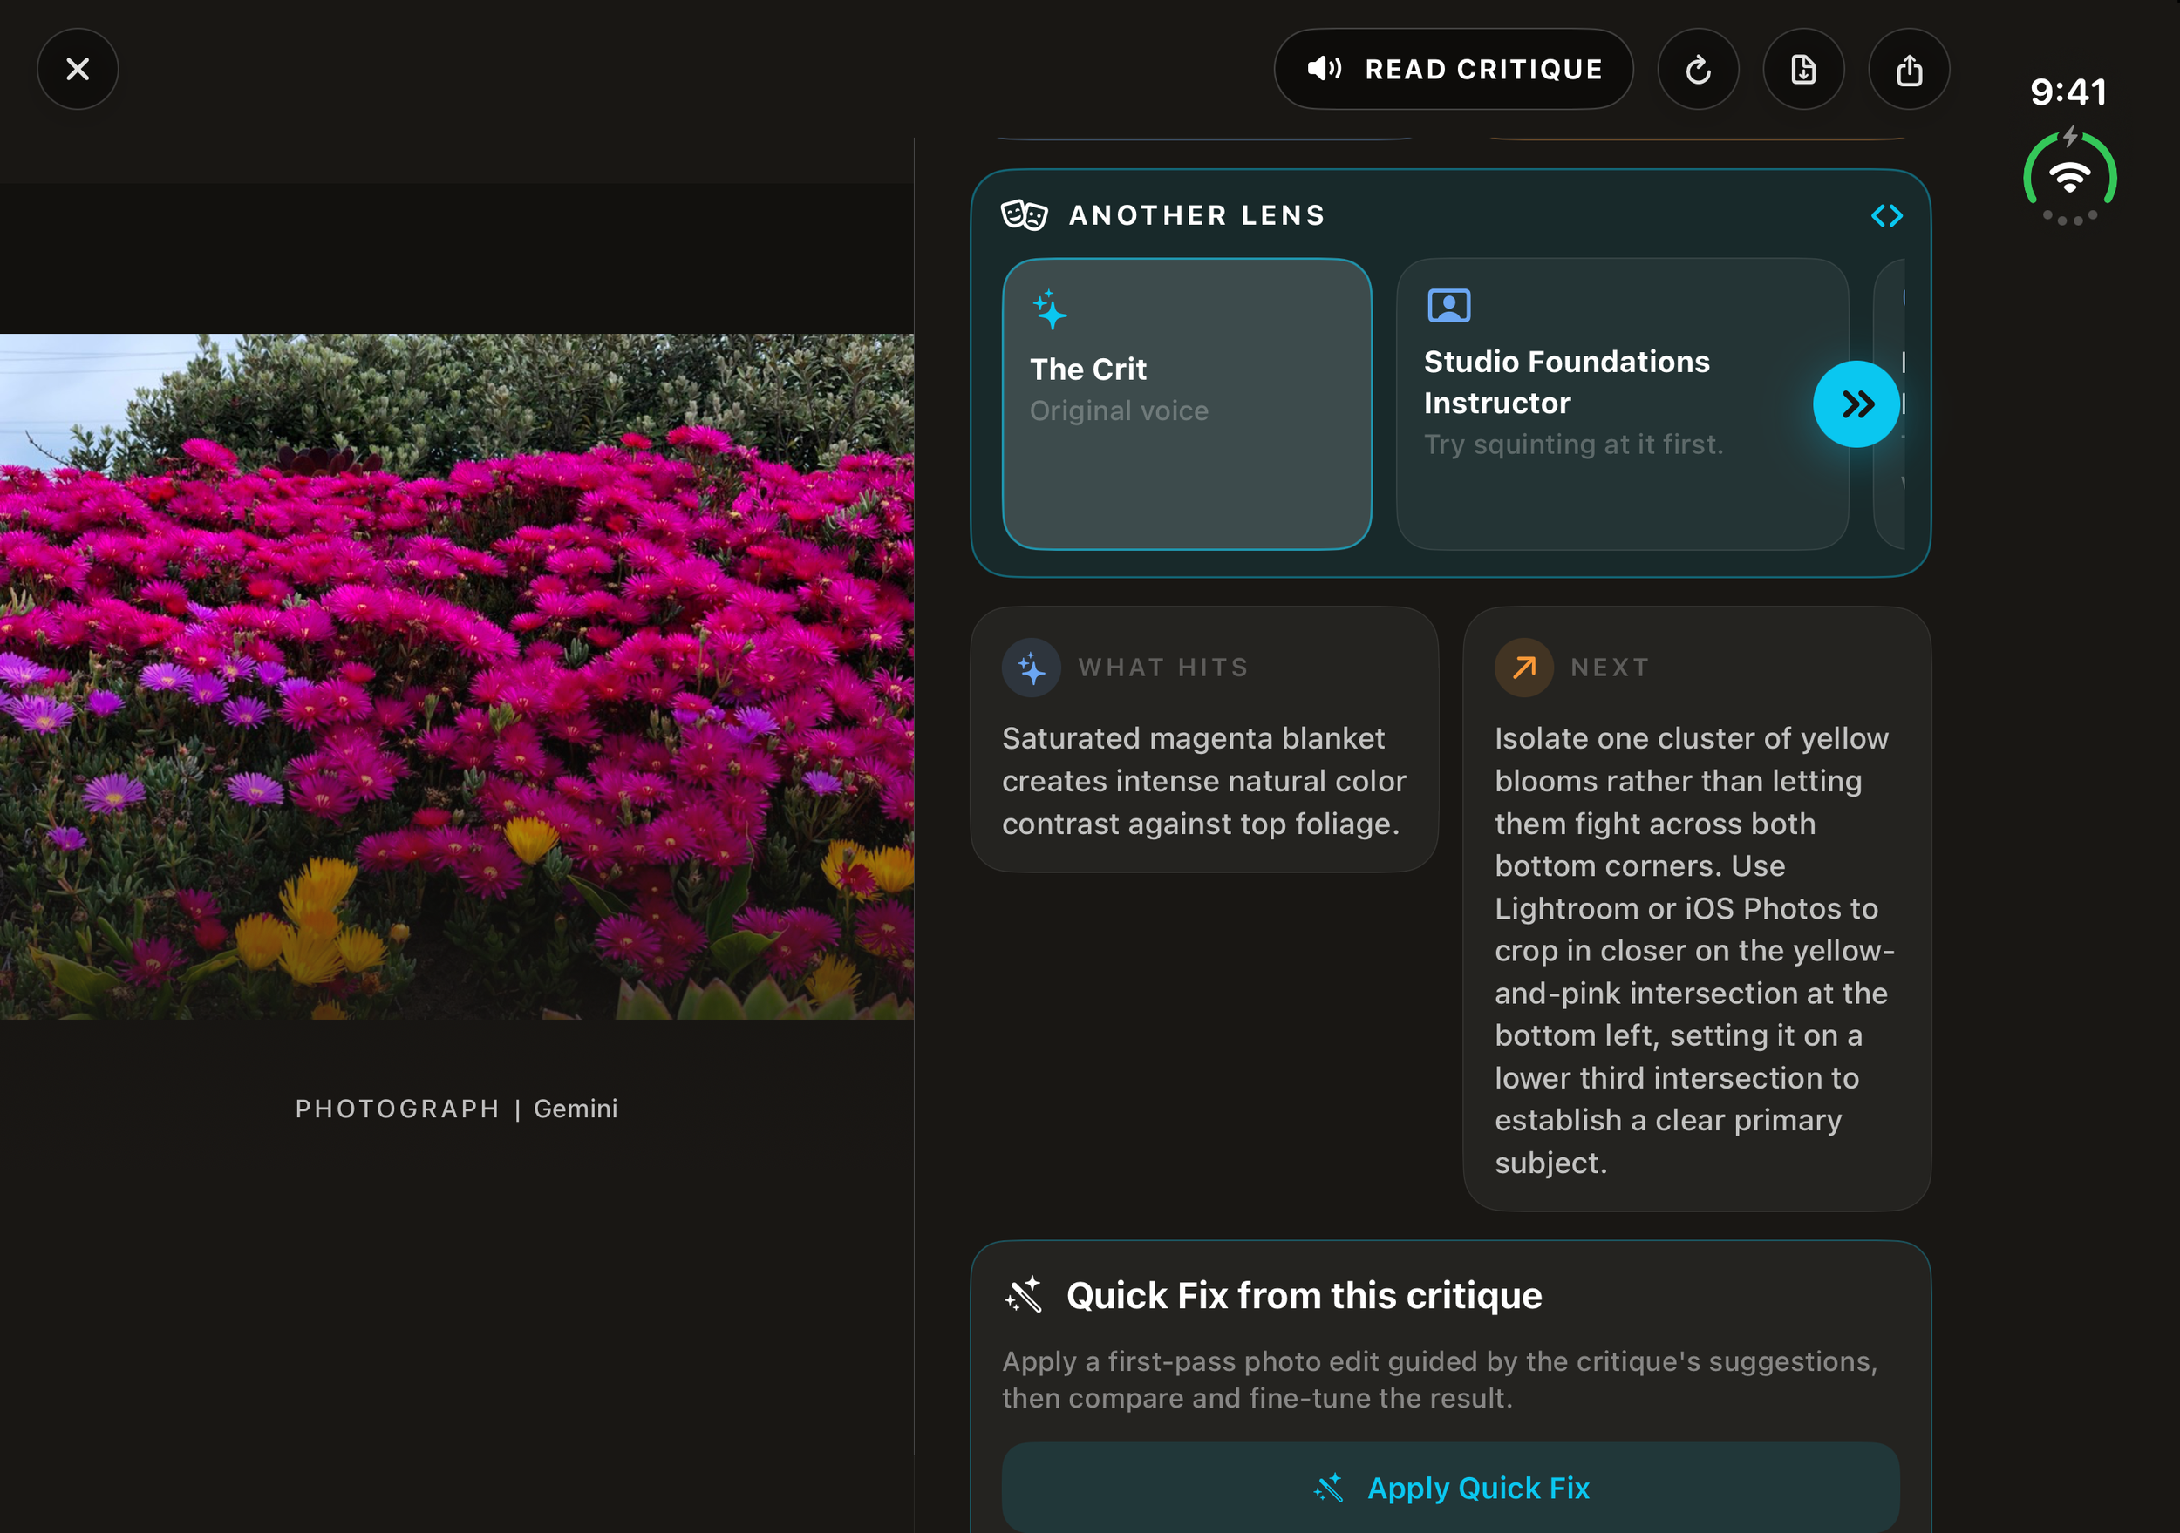The width and height of the screenshot is (2180, 1533).
Task: Click the 'Try squinting at it first.' subtitle
Action: [x=1573, y=444]
